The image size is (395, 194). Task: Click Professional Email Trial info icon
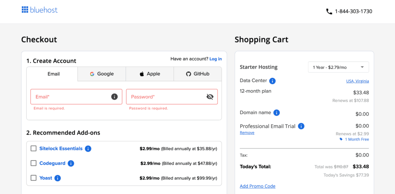[x=301, y=126]
